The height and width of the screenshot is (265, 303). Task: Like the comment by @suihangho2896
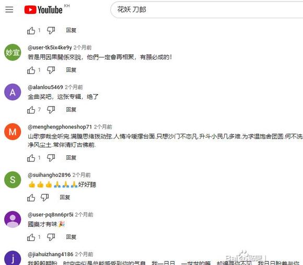pyautogui.click(x=31, y=198)
